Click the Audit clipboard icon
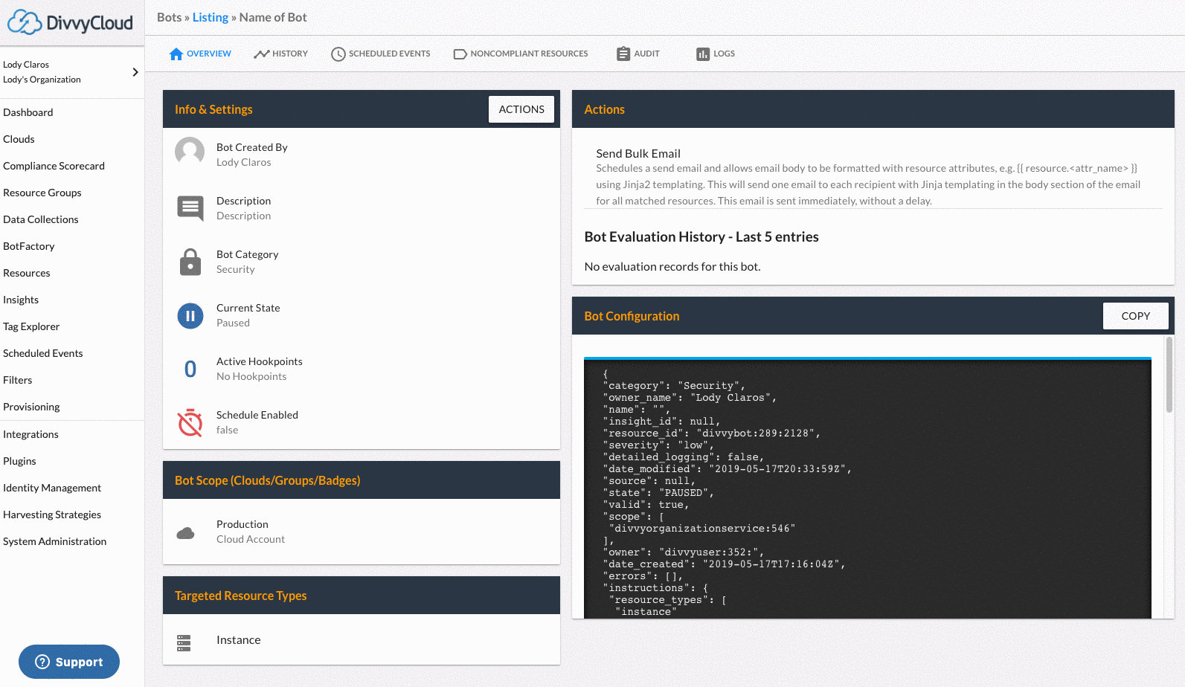Screen dimensions: 1185x687 coord(623,54)
